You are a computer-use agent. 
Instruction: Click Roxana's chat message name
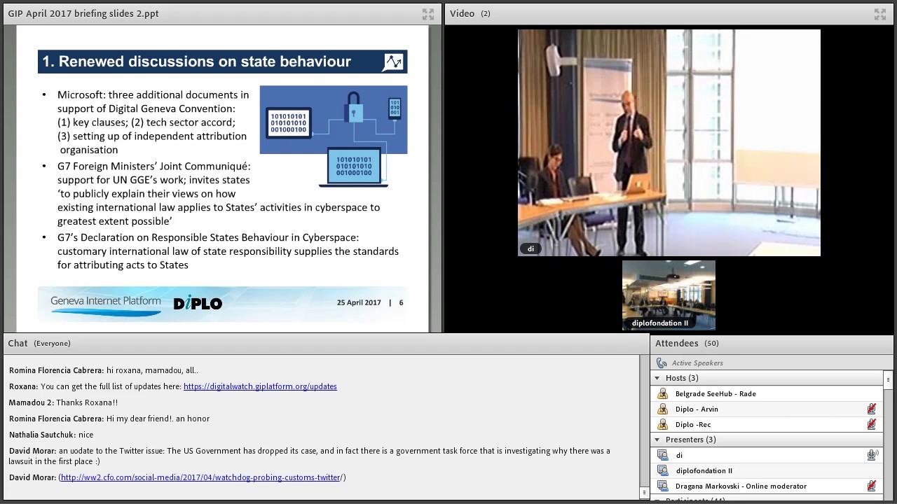coord(23,386)
